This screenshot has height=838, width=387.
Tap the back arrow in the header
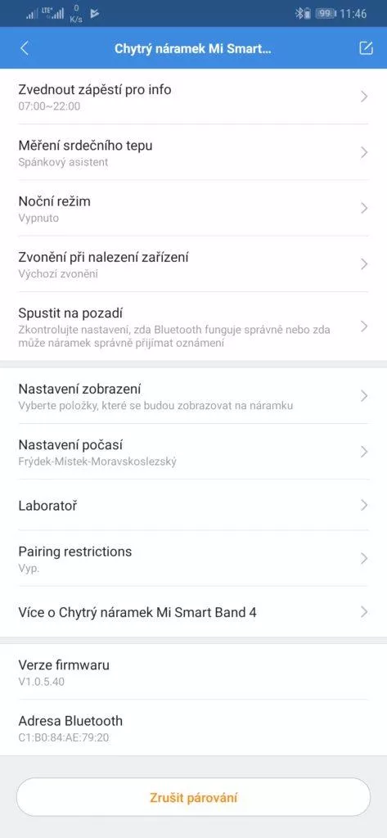(24, 48)
